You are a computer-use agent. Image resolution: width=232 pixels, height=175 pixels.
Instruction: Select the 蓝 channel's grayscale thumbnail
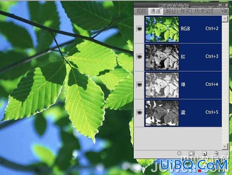(x=162, y=113)
